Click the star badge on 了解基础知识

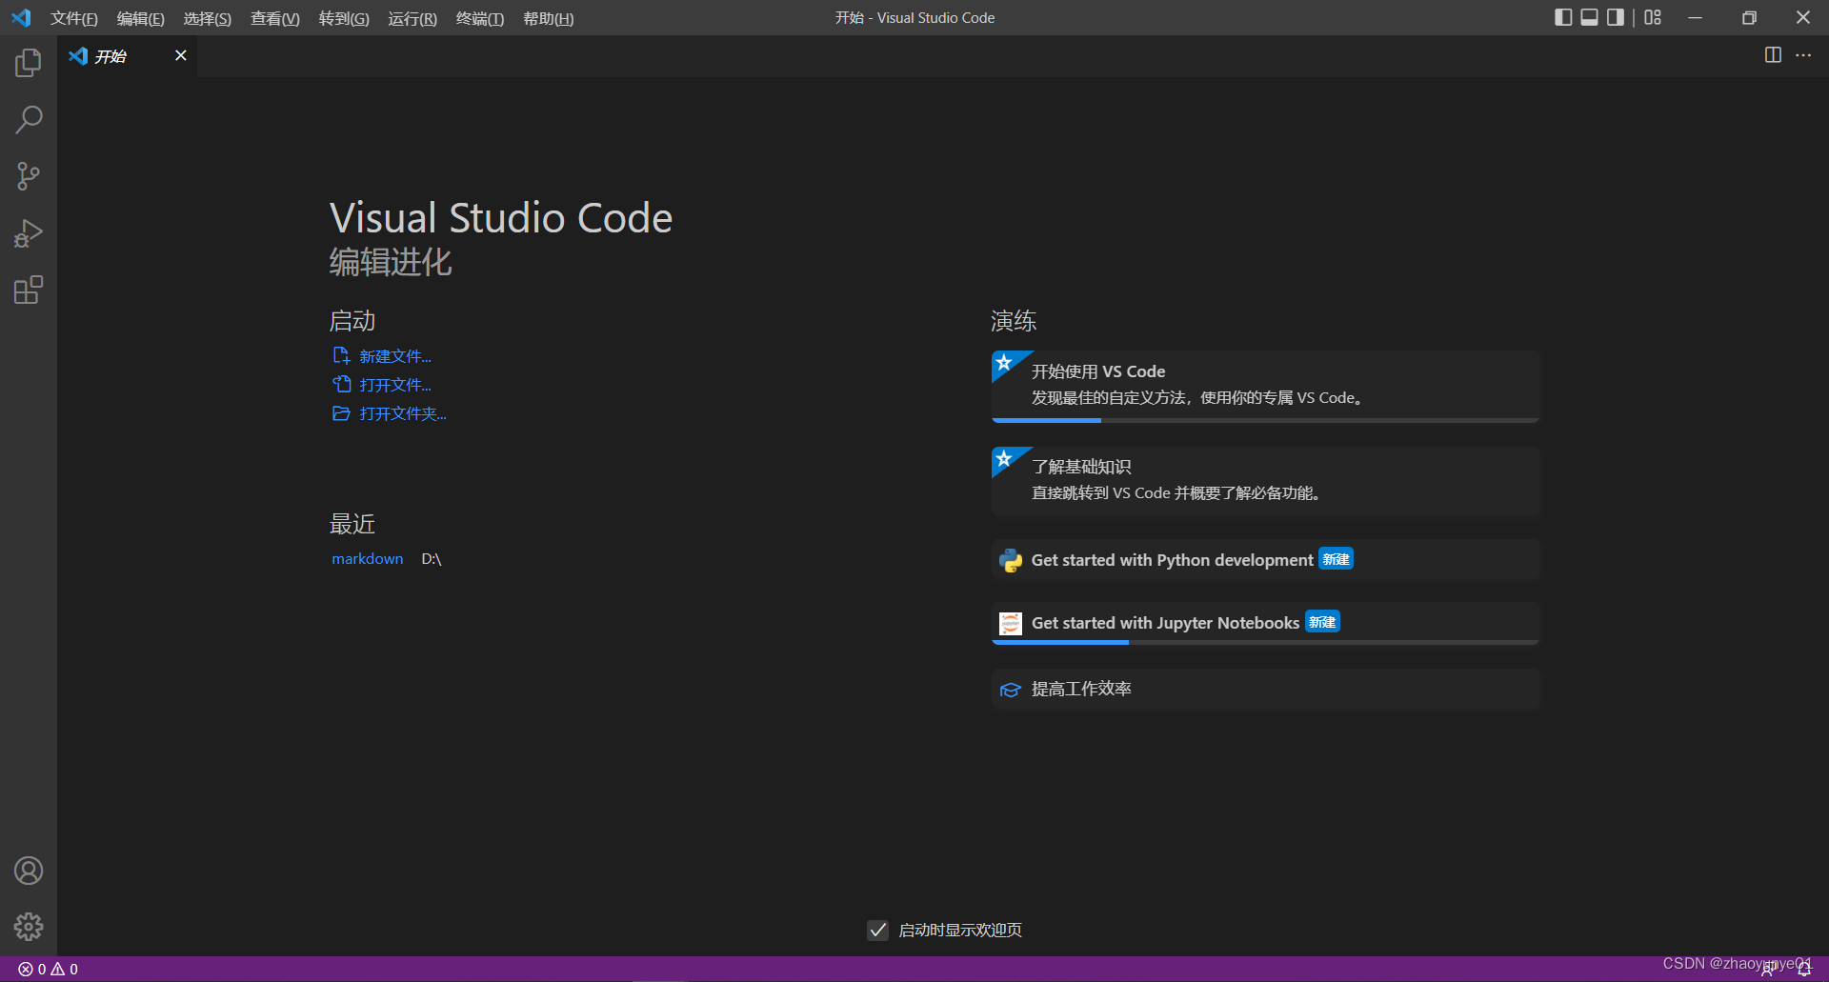pyautogui.click(x=1004, y=459)
